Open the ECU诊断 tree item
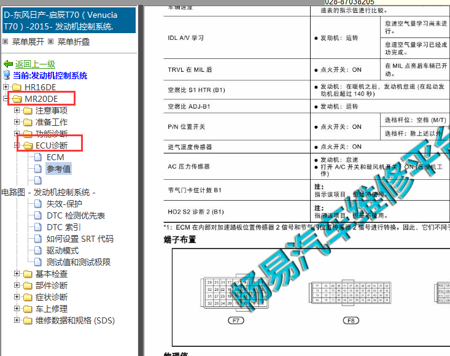Image resolution: width=450 pixels, height=356 pixels. point(52,145)
